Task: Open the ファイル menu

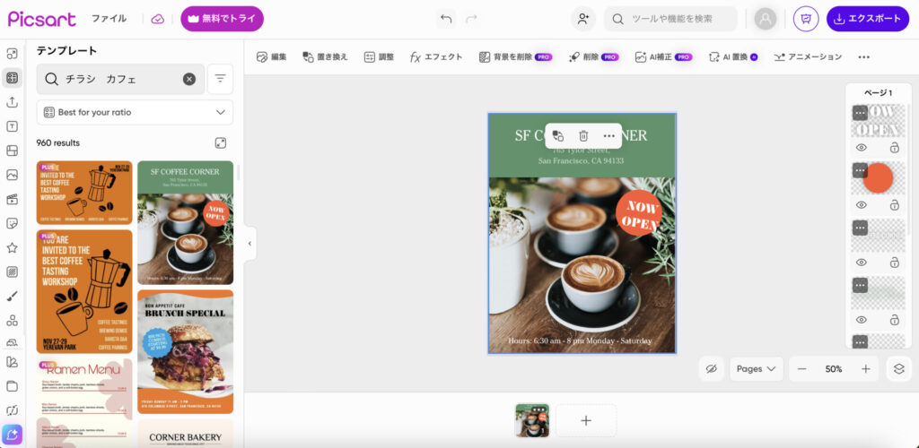Action: click(x=109, y=19)
